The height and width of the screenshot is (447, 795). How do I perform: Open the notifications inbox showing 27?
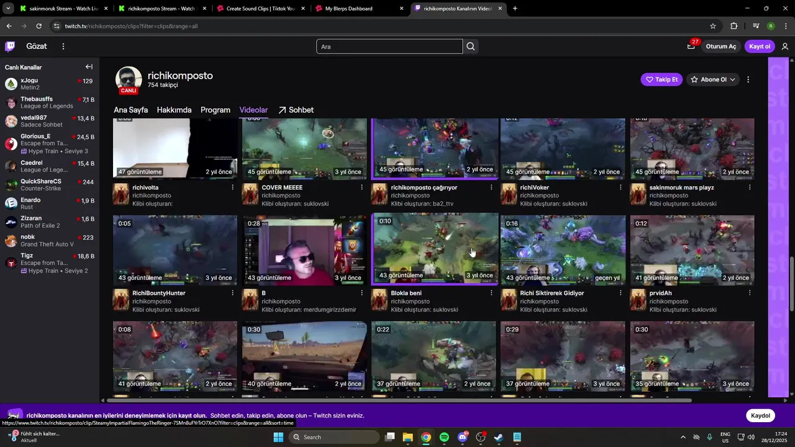[x=691, y=47]
